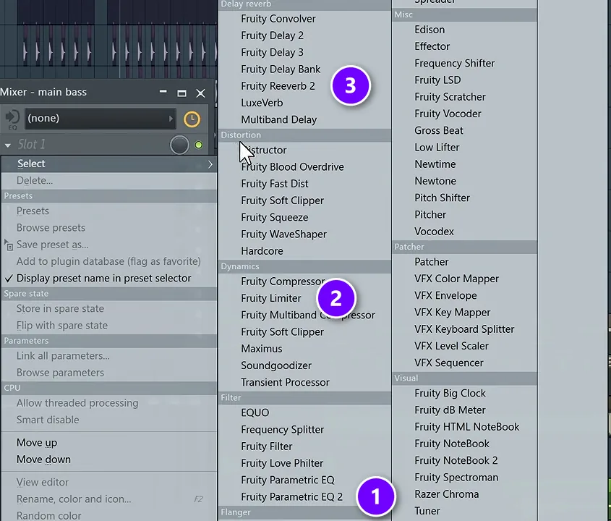Select Frequency Shifter plugin
The width and height of the screenshot is (611, 521).
coord(454,63)
